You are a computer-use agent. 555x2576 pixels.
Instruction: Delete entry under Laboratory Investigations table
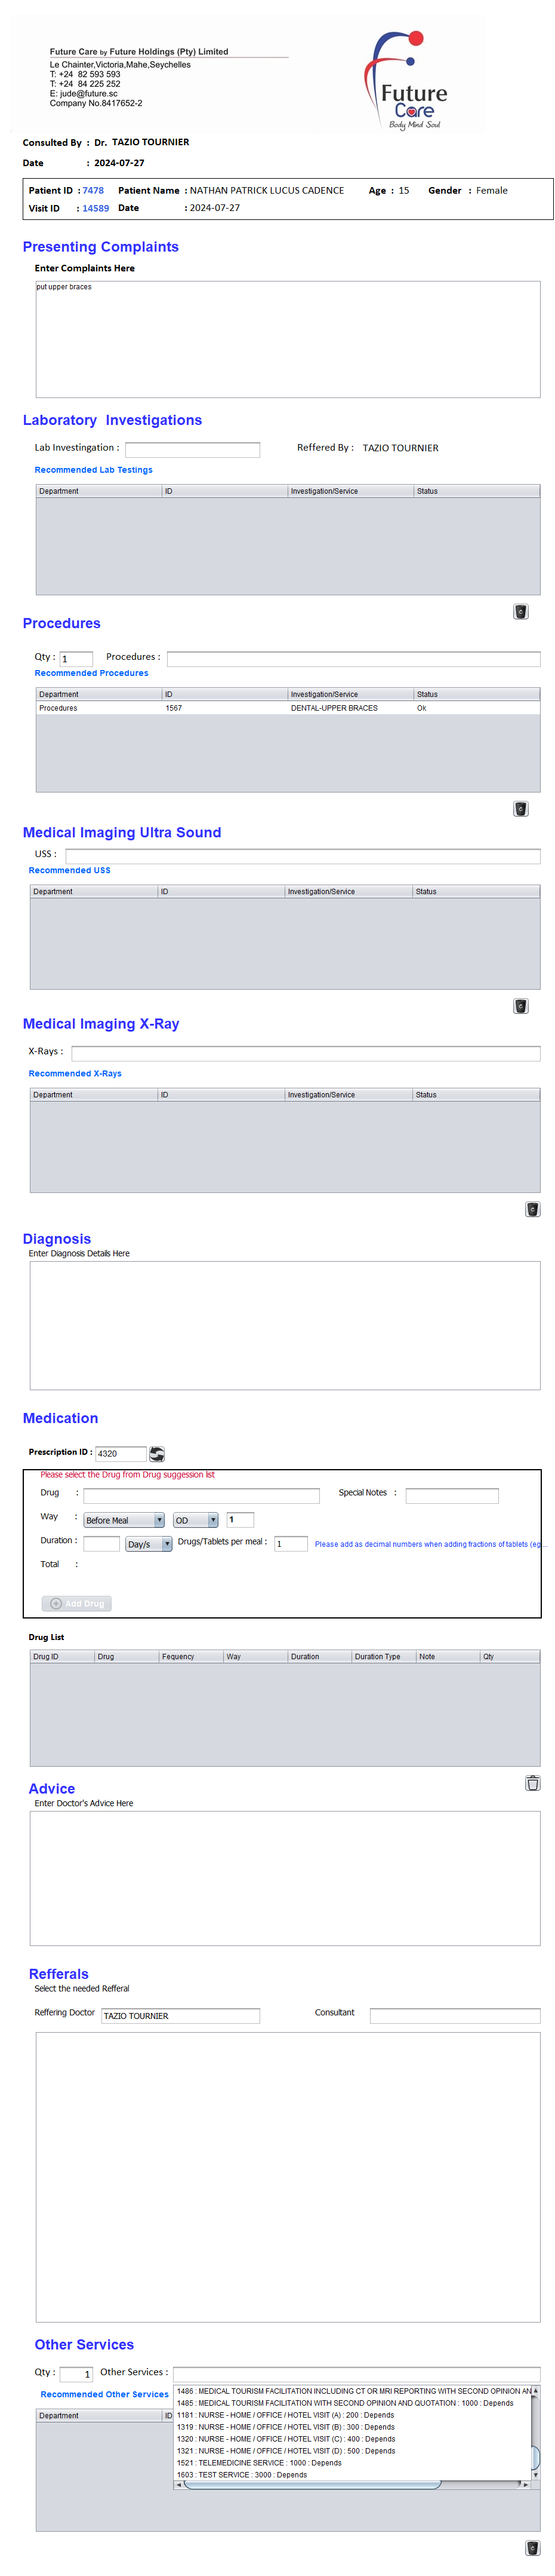[x=520, y=612]
